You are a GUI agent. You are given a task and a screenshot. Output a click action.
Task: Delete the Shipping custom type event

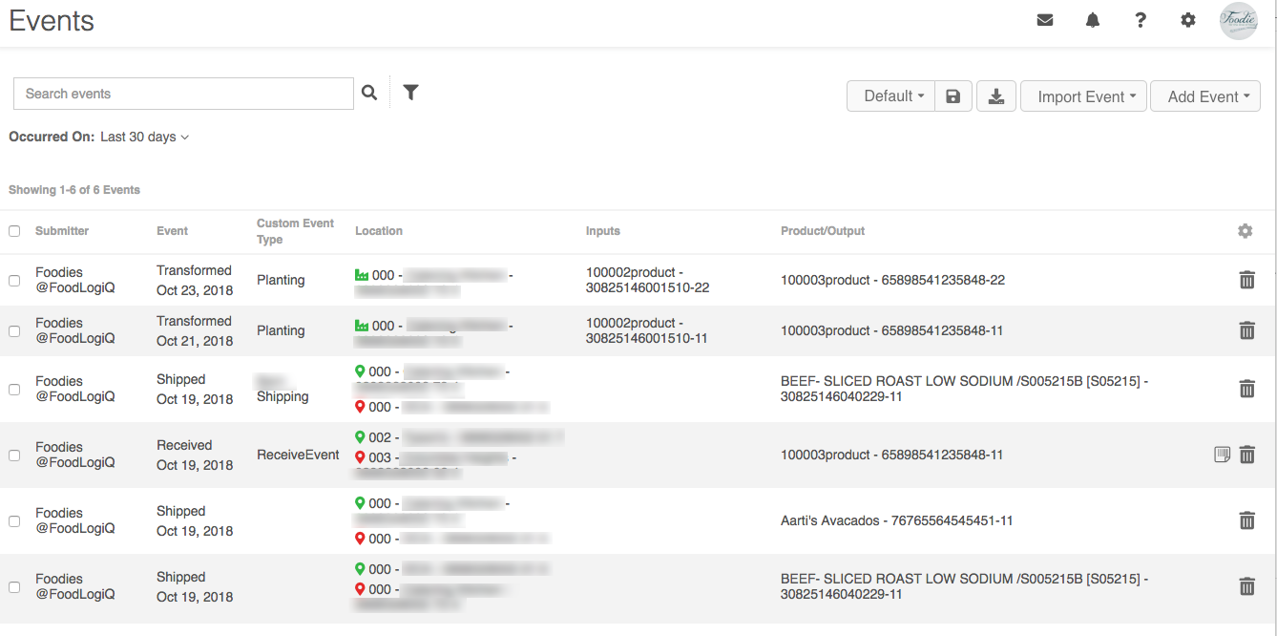[x=1246, y=389]
